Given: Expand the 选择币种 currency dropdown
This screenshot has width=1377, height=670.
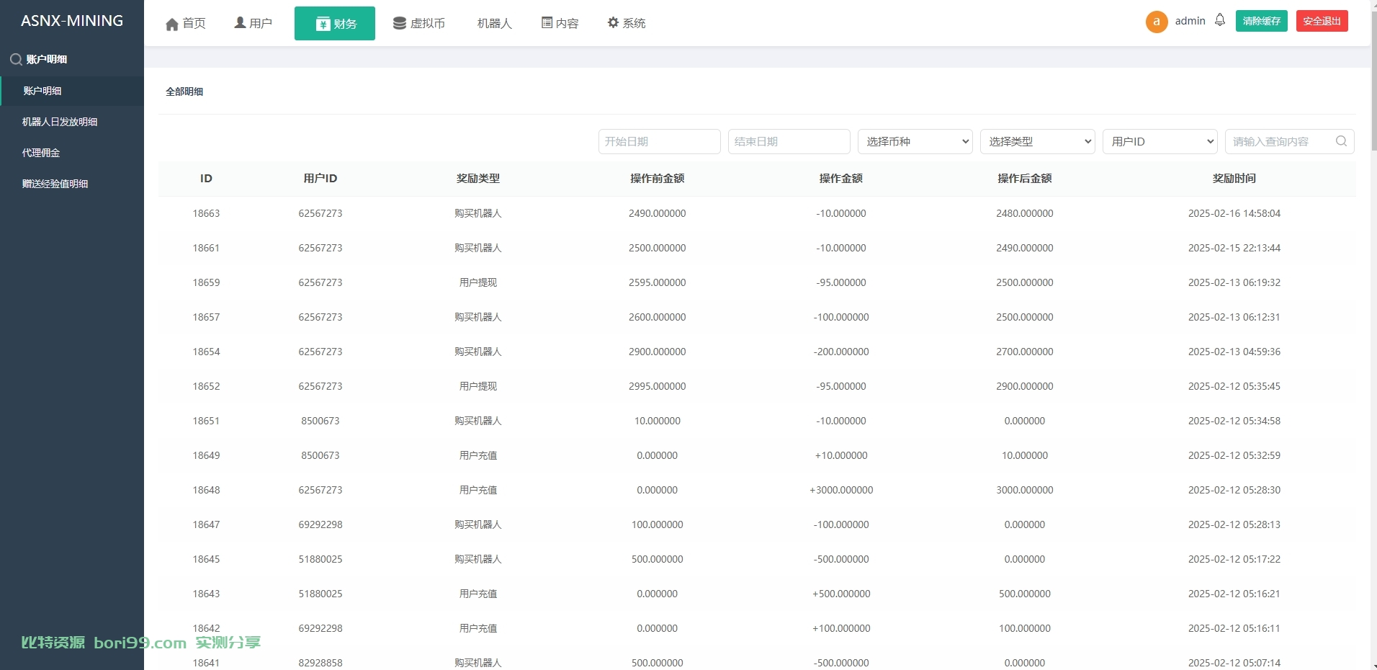Looking at the screenshot, I should [x=915, y=141].
